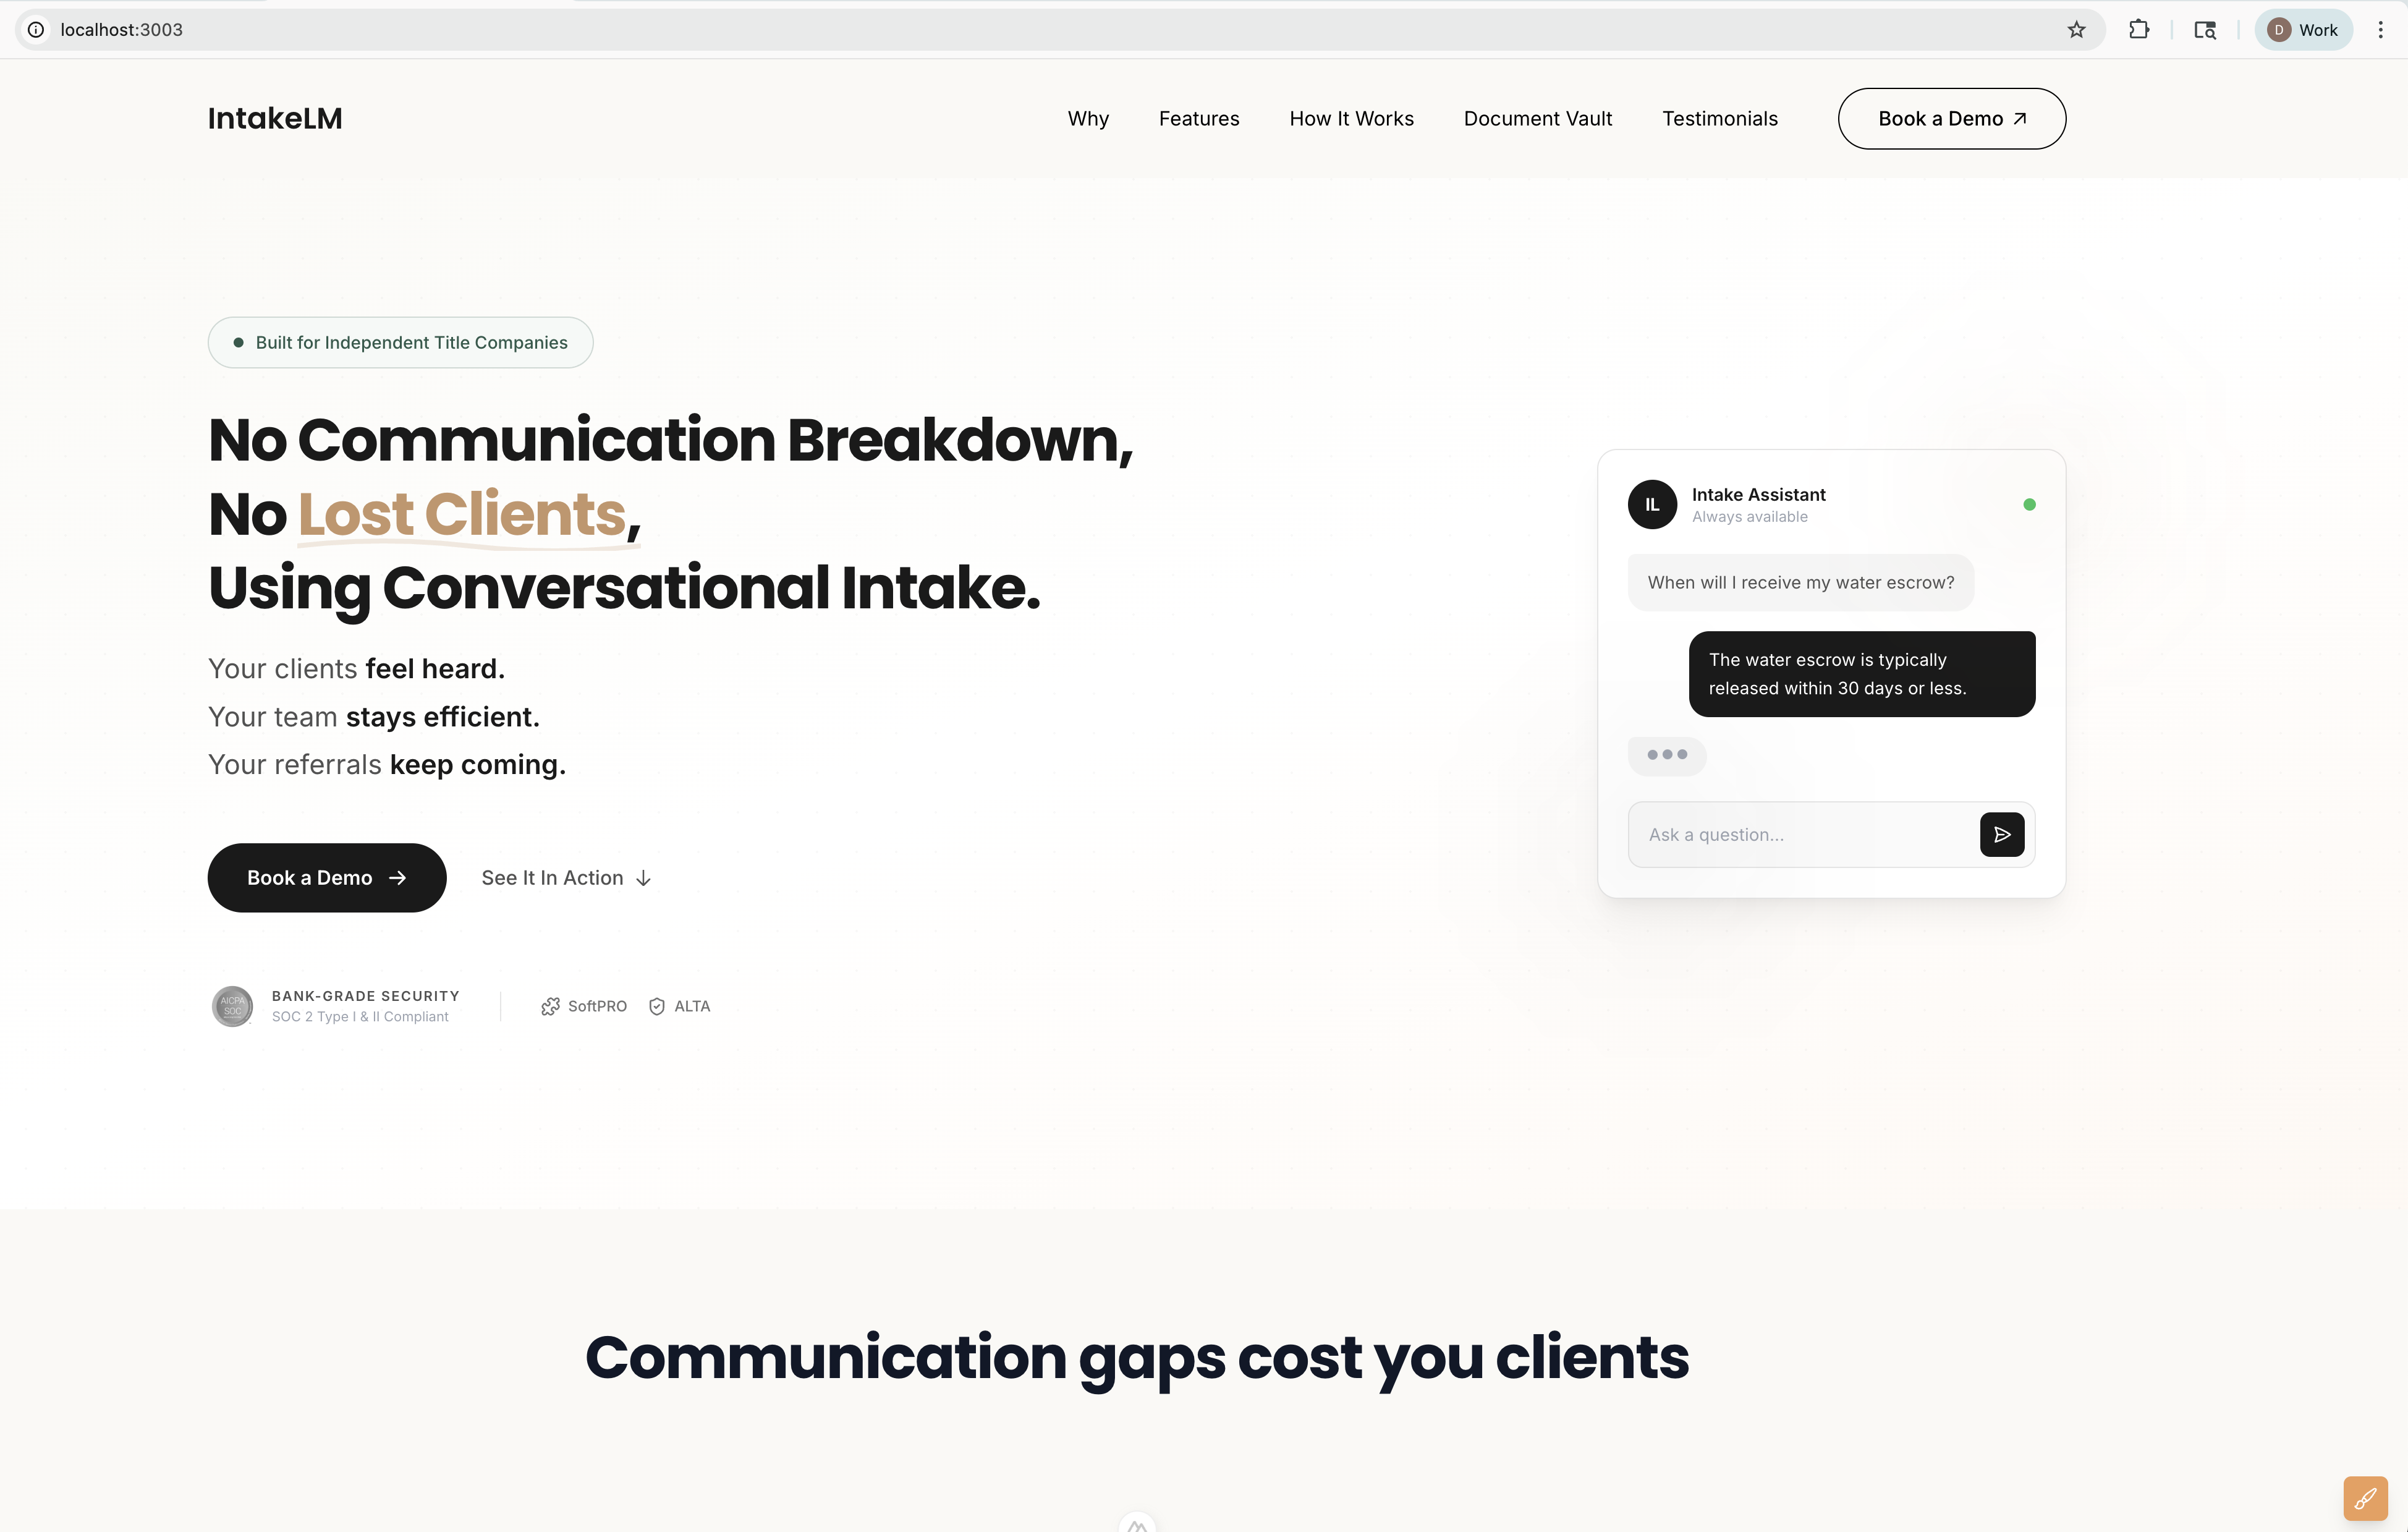Go to Features section
Viewport: 2408px width, 1532px height.
[1199, 118]
